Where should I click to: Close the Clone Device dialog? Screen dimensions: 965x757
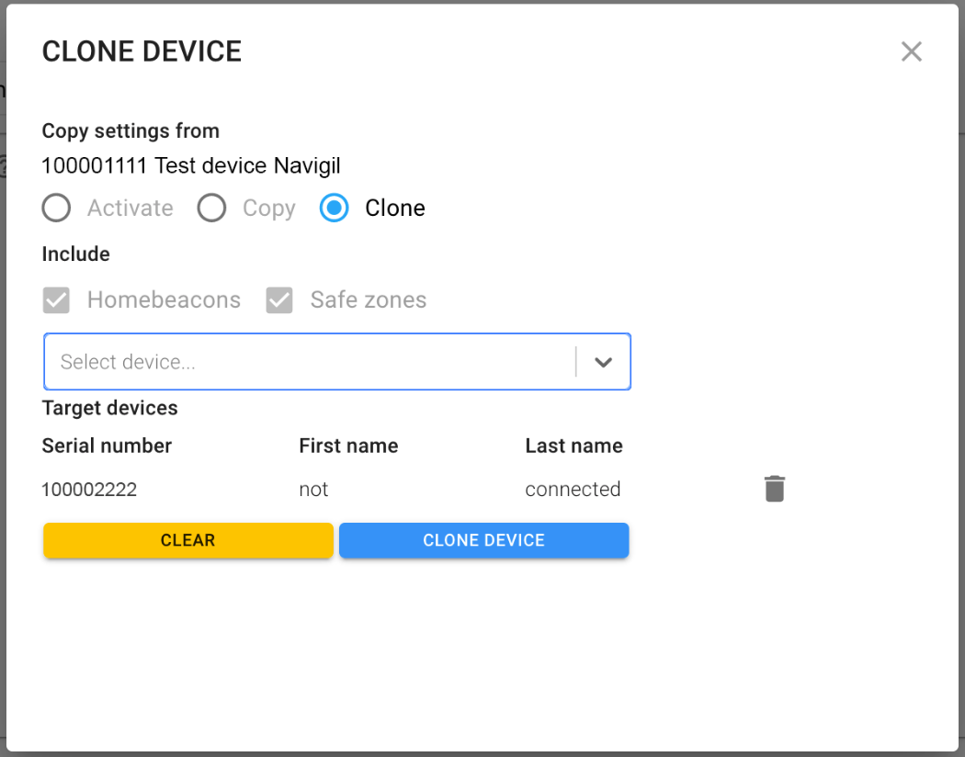tap(911, 51)
